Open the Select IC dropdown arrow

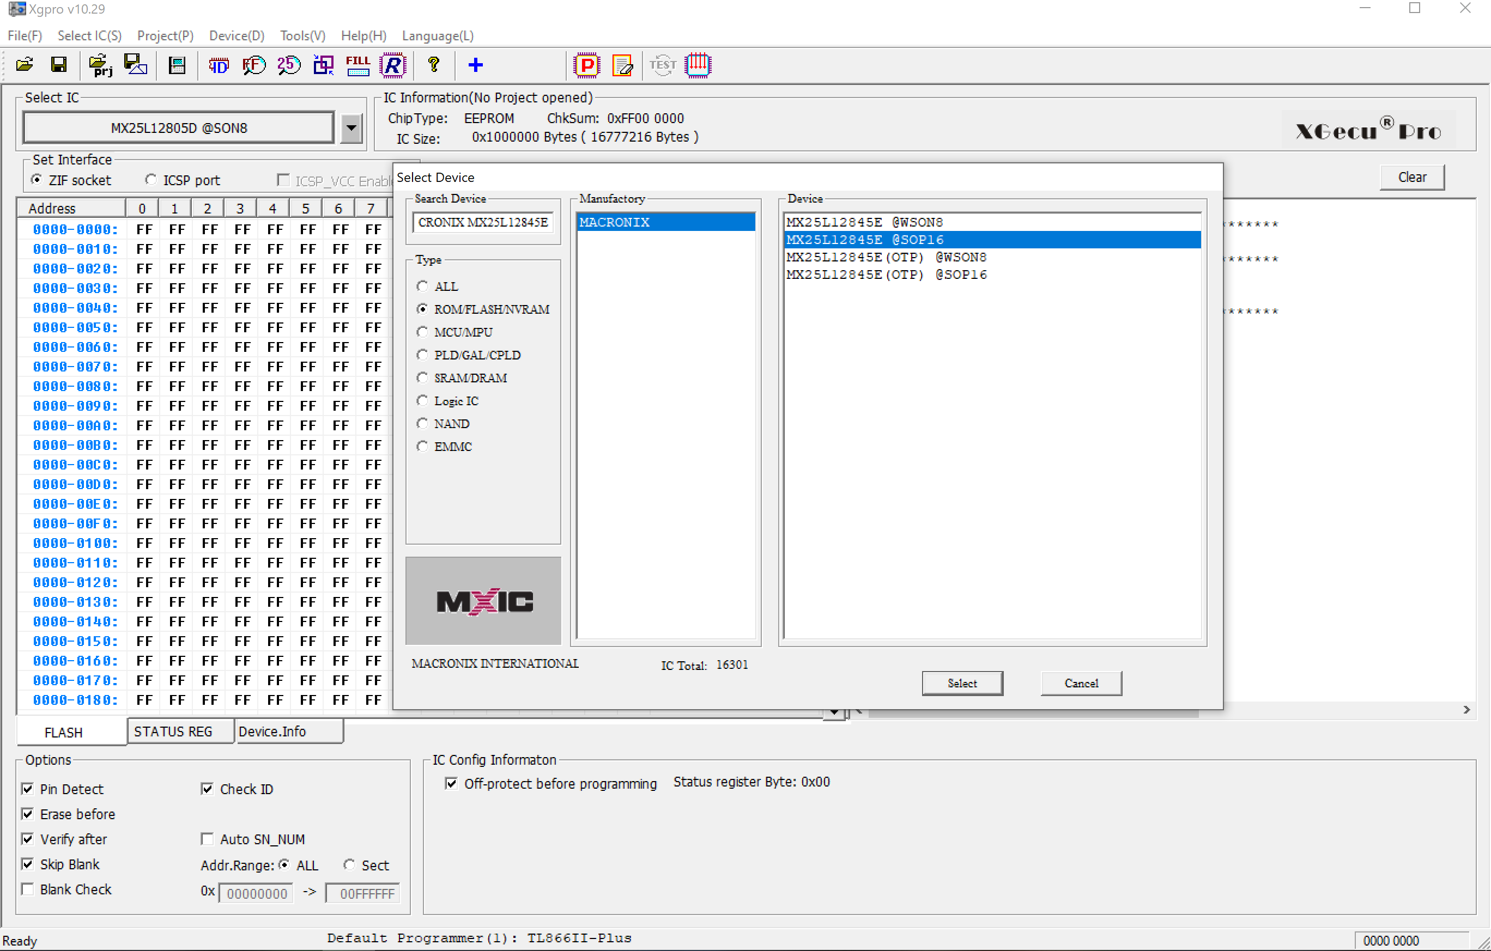click(x=351, y=128)
